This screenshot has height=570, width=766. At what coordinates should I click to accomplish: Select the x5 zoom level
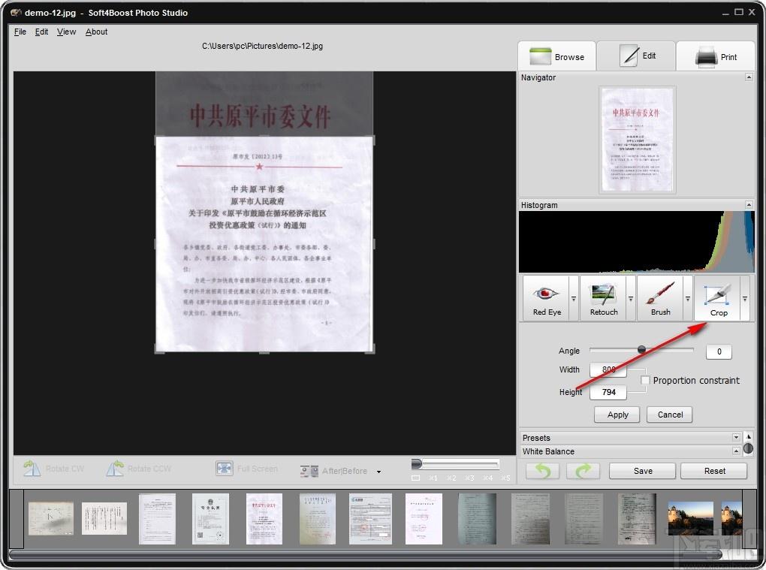tap(505, 478)
